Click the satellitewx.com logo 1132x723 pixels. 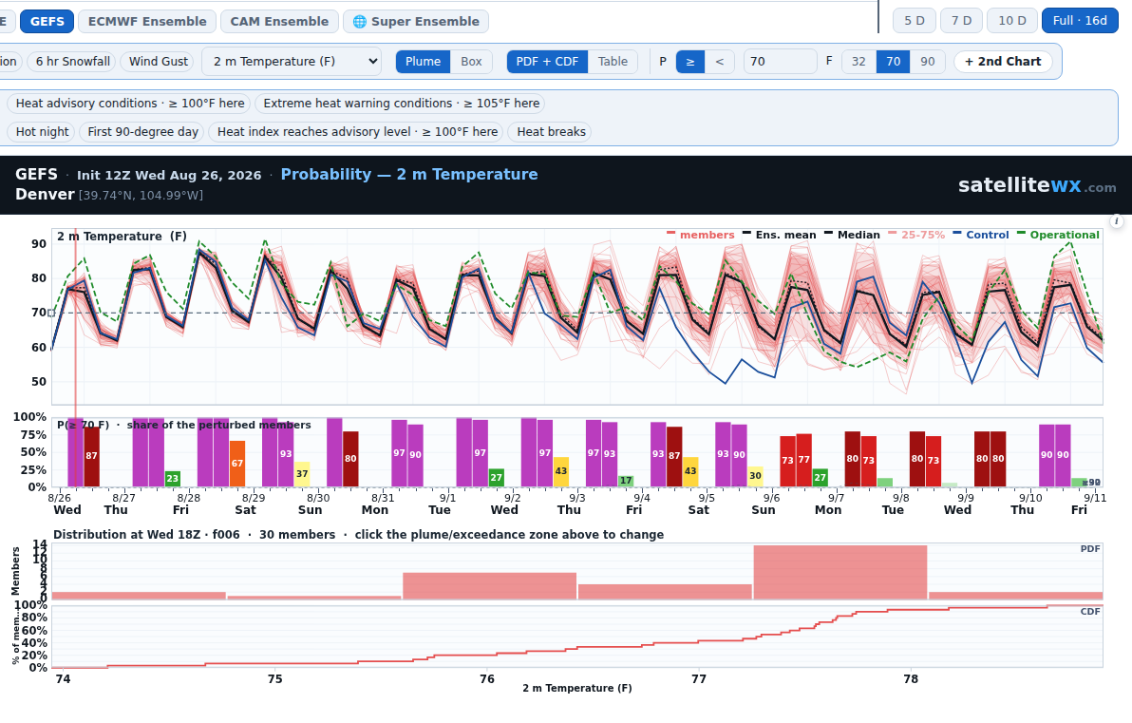1037,185
